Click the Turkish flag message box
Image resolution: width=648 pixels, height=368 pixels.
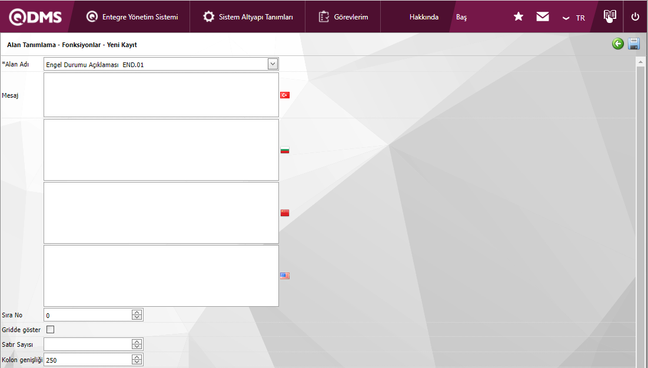[161, 95]
